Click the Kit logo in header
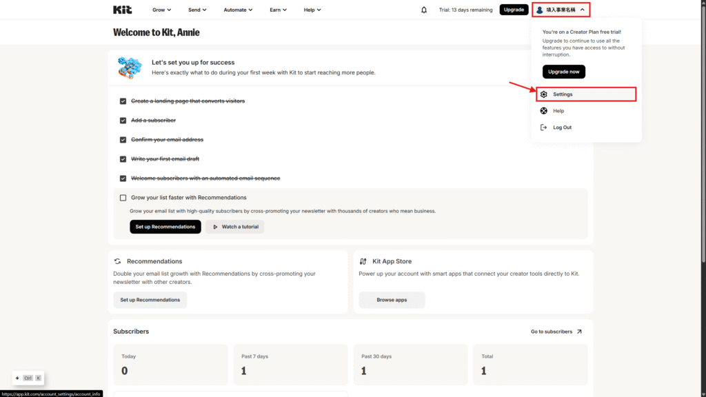Image resolution: width=706 pixels, height=397 pixels. pyautogui.click(x=122, y=10)
